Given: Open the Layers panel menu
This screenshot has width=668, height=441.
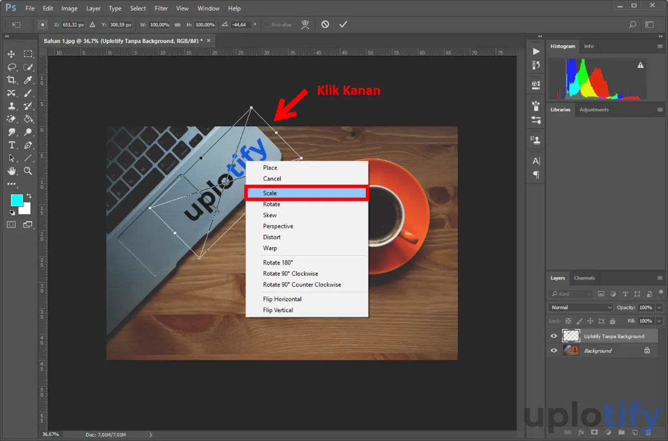Looking at the screenshot, I should (x=660, y=278).
